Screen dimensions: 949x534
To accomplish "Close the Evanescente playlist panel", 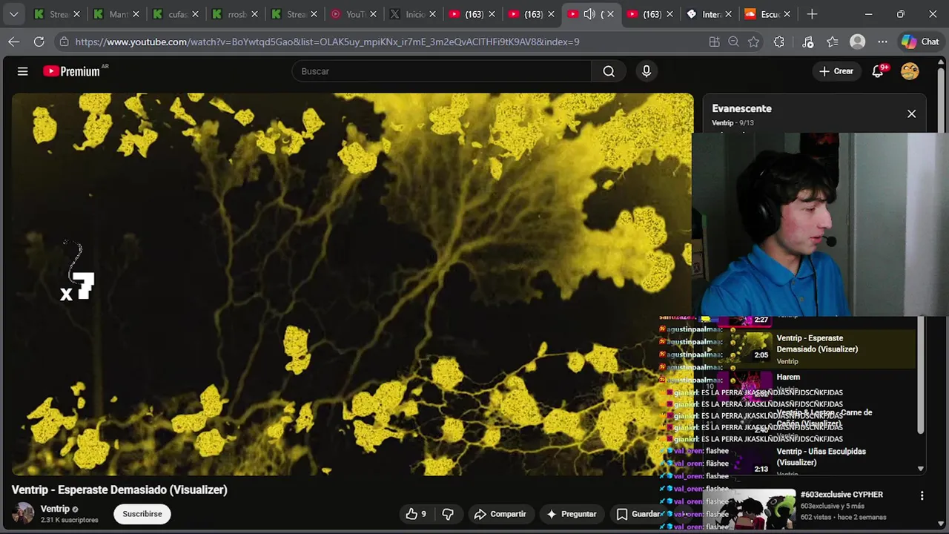I will click(912, 114).
